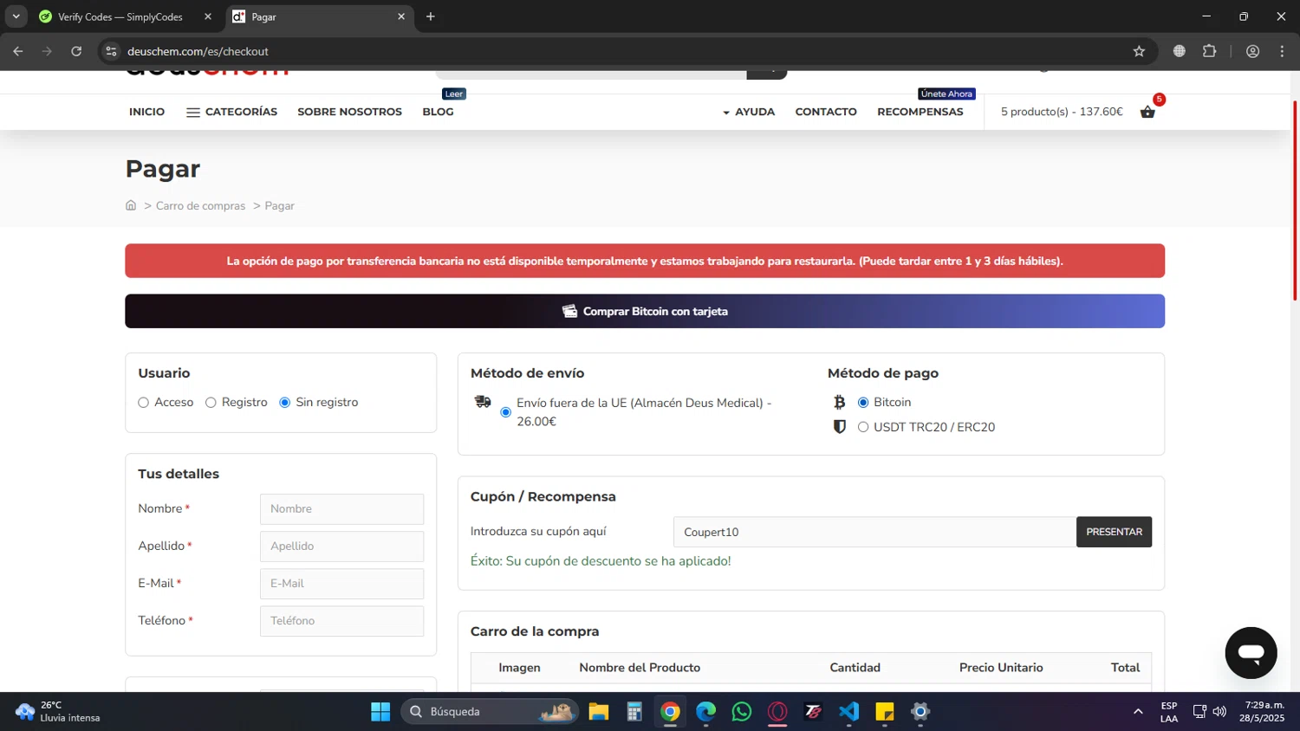The width and height of the screenshot is (1300, 731).
Task: Click the page vertical scrollbar
Action: 1295,201
